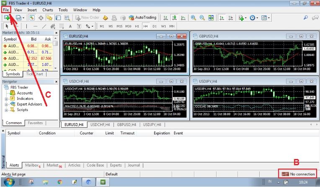Open the Indicators list dropdown

243,18
